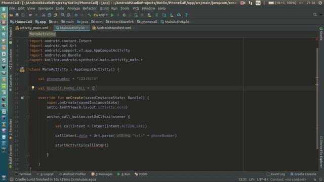Click the Find magnifier icon
This screenshot has width=324, height=182.
pyautogui.click(x=63, y=15)
